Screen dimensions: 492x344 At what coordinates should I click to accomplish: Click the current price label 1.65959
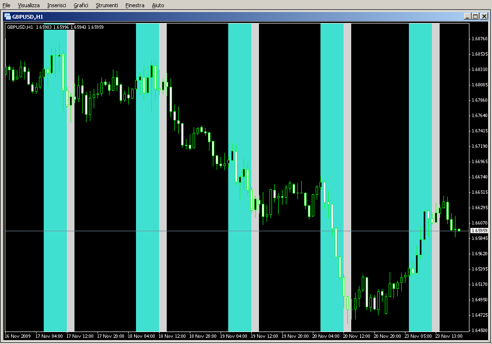coord(480,231)
